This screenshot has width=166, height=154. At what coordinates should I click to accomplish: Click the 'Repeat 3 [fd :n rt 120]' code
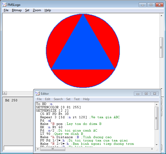pos(63,117)
